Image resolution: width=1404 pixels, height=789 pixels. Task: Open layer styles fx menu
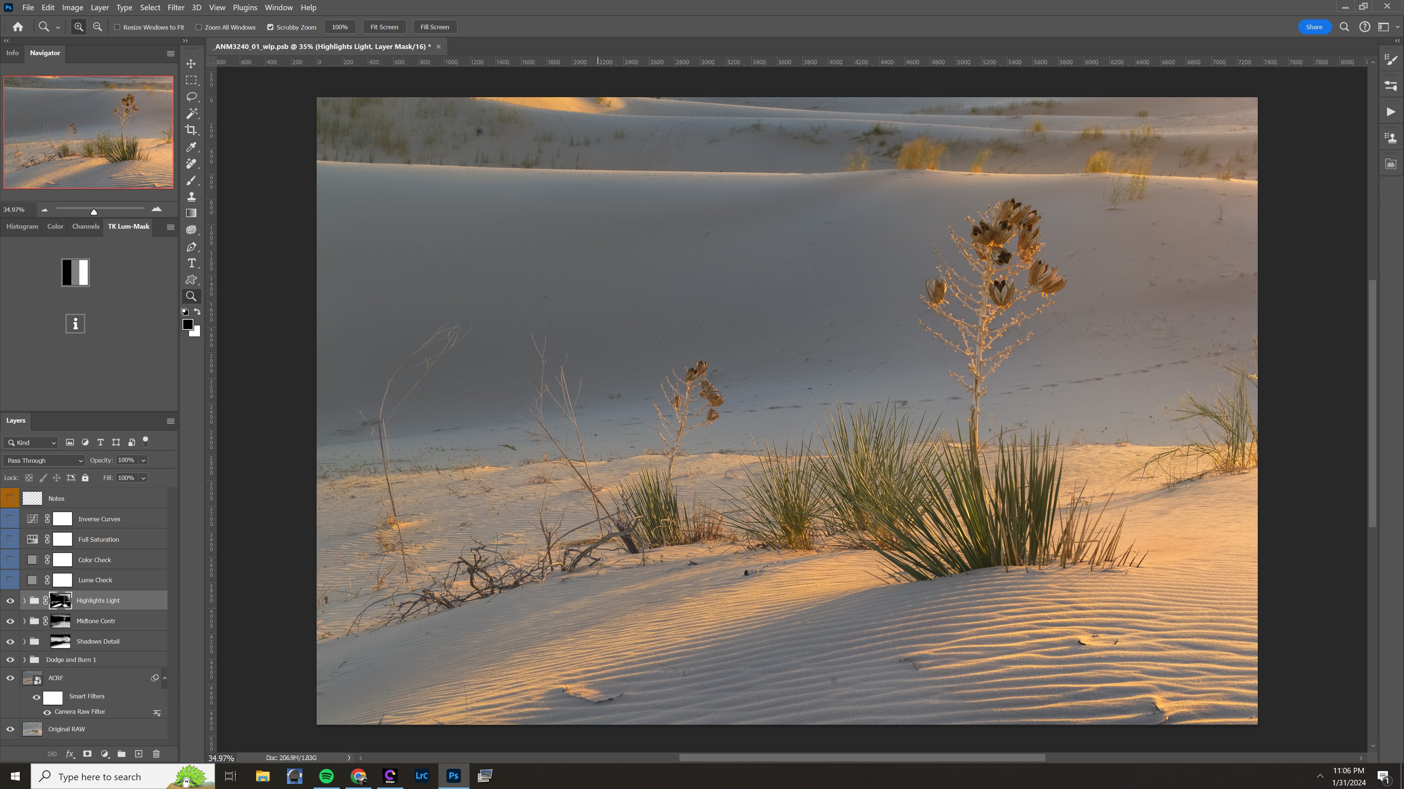70,754
